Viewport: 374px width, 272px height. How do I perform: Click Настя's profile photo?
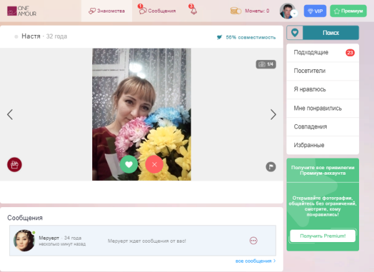pyautogui.click(x=141, y=100)
